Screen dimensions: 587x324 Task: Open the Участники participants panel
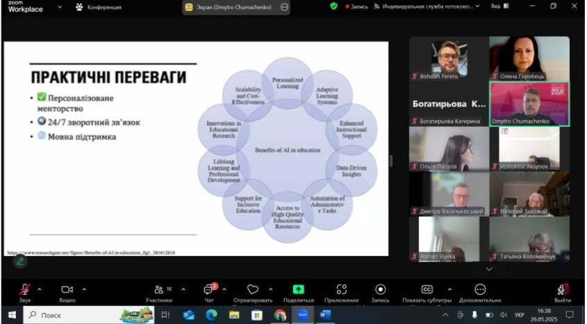click(159, 289)
